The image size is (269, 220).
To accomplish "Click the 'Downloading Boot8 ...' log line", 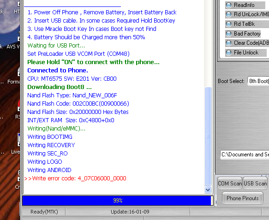I will coord(60,87).
